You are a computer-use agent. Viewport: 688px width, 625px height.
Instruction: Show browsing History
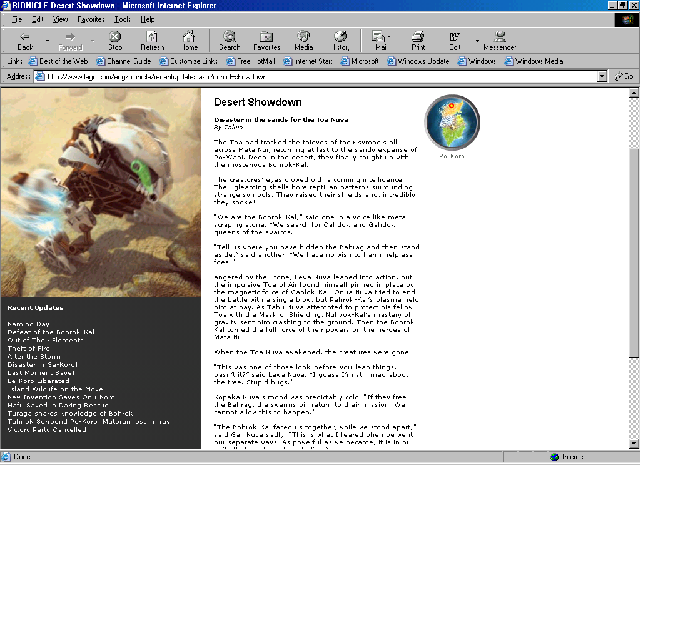(x=340, y=41)
